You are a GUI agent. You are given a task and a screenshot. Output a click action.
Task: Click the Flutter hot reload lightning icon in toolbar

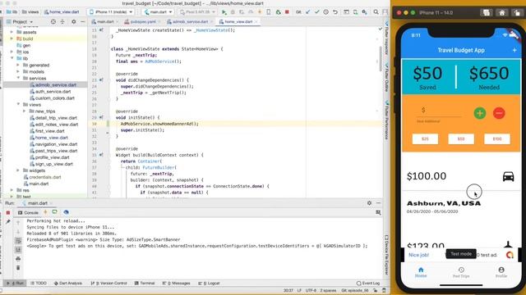click(260, 12)
